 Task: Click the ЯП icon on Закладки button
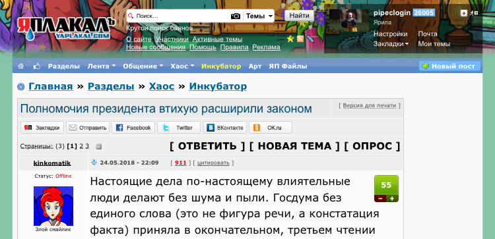point(28,128)
